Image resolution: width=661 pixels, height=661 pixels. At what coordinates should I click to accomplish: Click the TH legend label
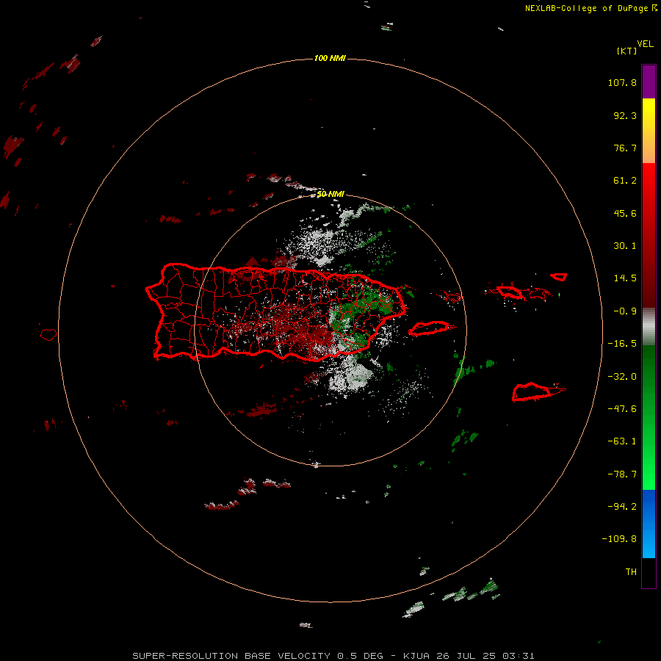[631, 571]
